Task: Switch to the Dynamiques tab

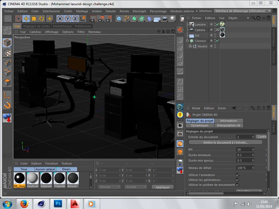Action: pos(200,125)
